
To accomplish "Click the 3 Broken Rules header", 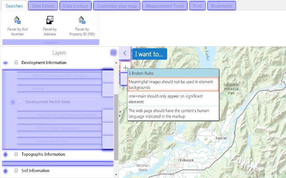I will [x=173, y=73].
